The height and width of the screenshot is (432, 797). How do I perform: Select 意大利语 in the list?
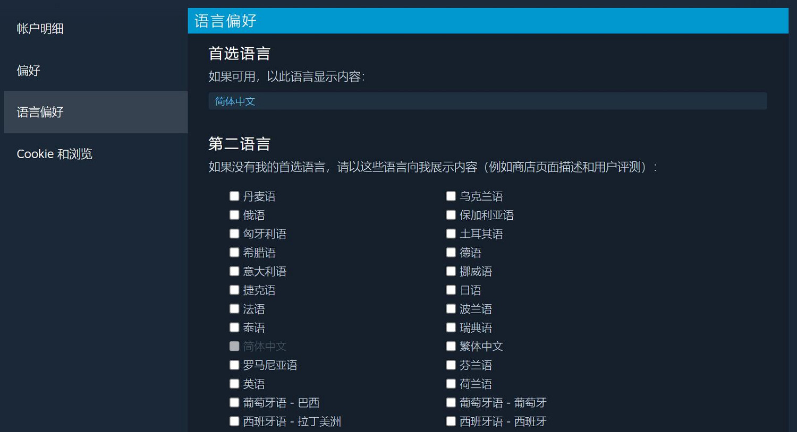[234, 271]
